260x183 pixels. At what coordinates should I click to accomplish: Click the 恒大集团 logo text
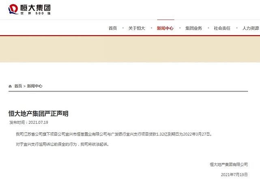pos(35,8)
